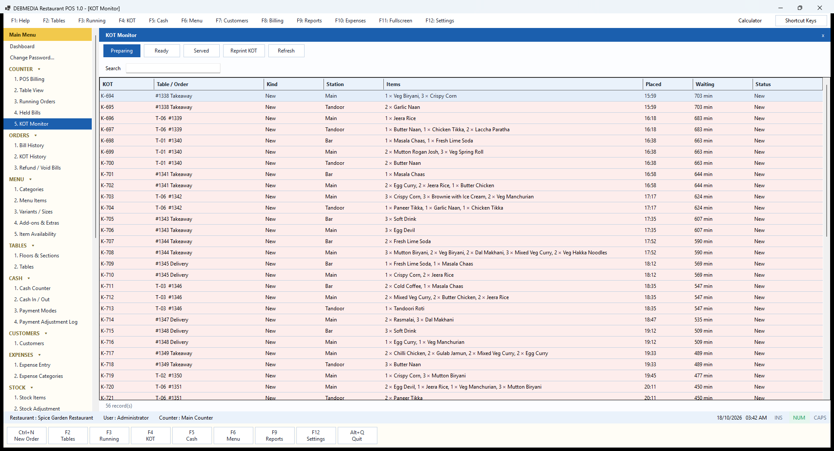The width and height of the screenshot is (834, 451).
Task: Select KOT row K-717
Action: [x=461, y=353]
